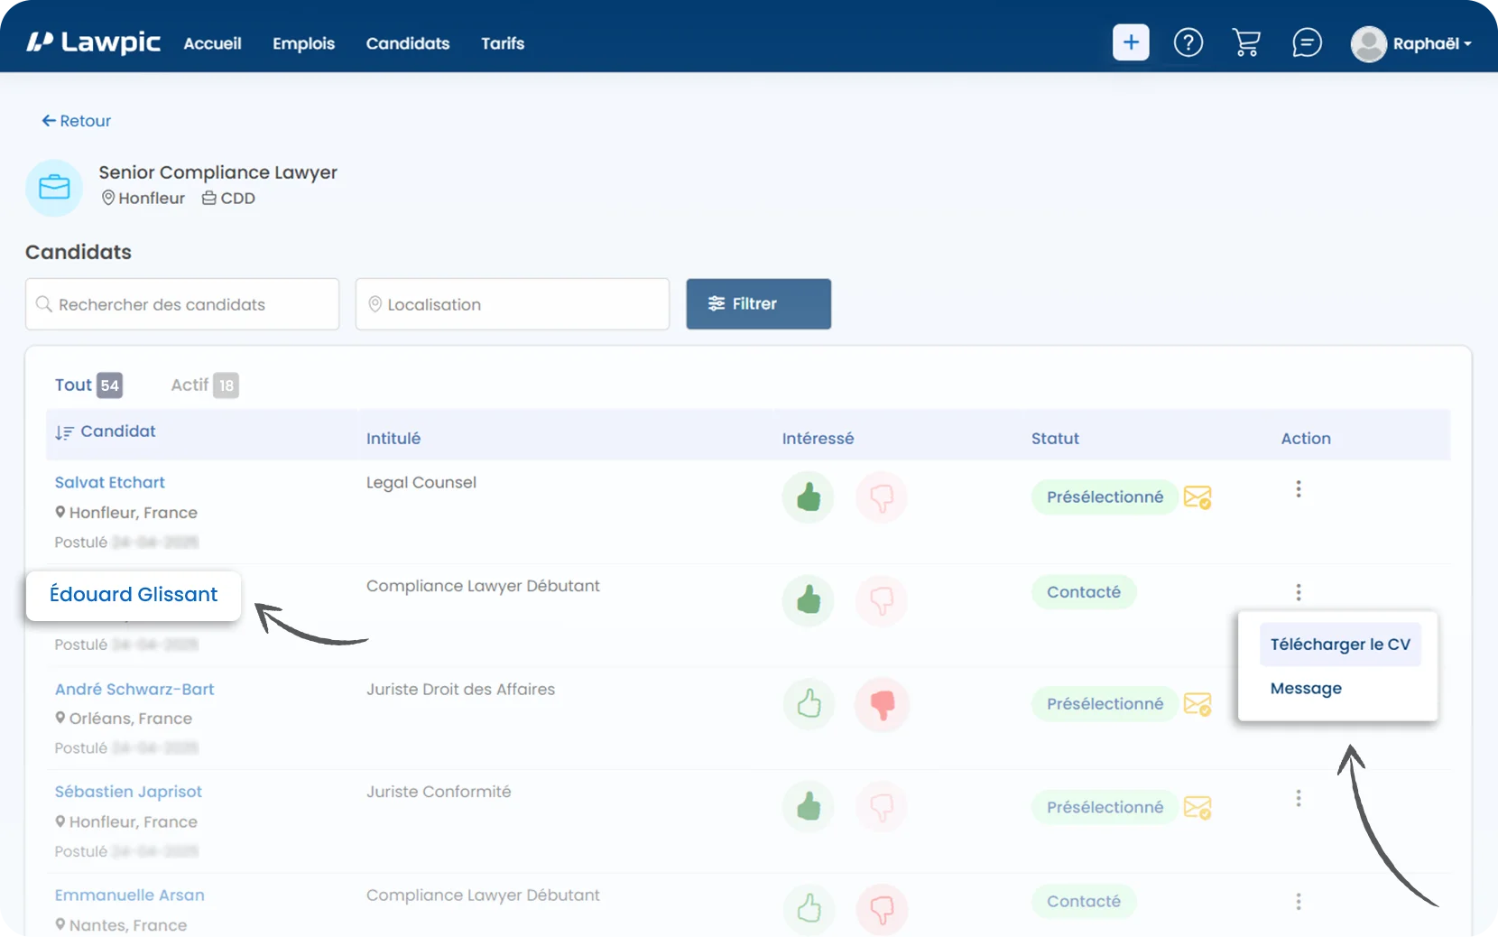
Task: Open Emmanuelle Arsan's profile
Action: point(130,895)
